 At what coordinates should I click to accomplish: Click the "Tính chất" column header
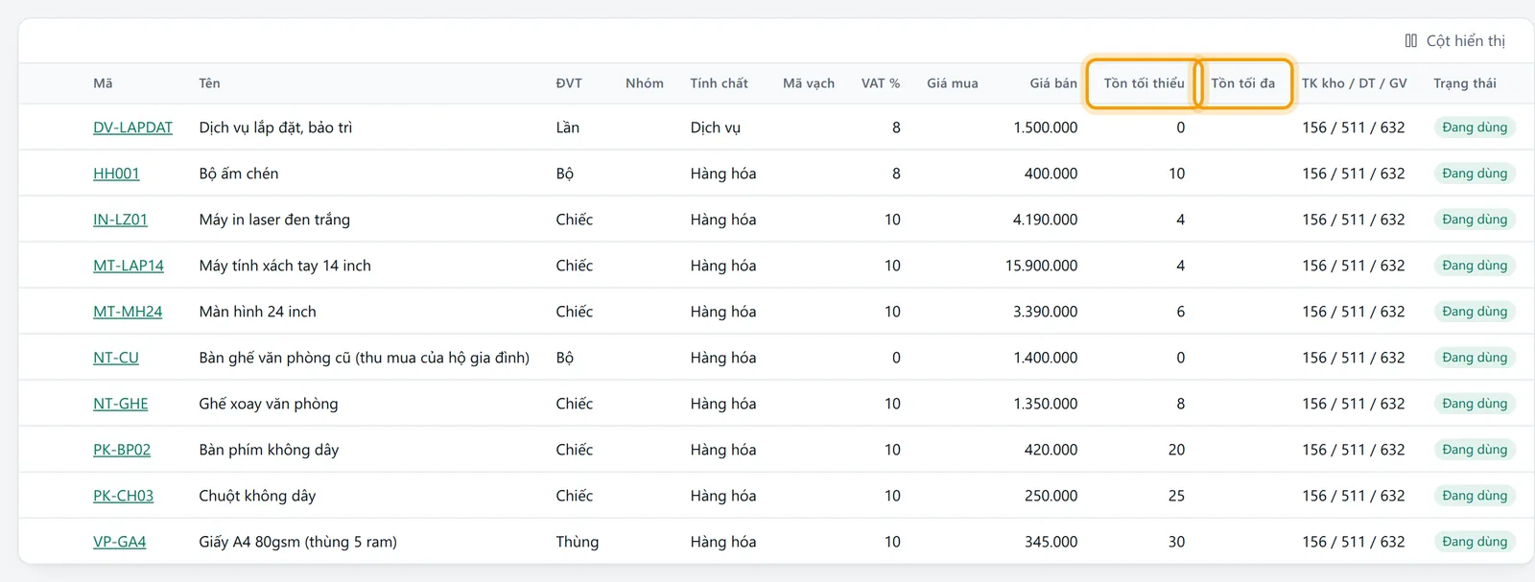coord(720,83)
